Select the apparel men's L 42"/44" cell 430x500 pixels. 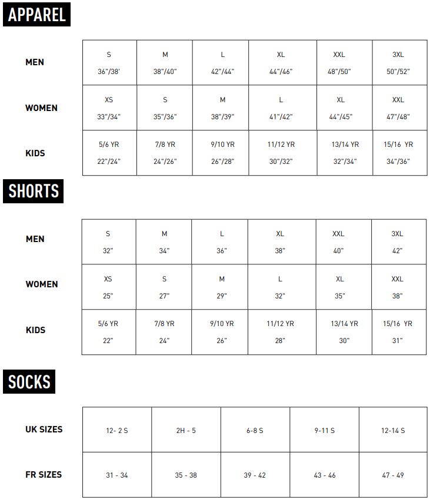[x=222, y=63]
